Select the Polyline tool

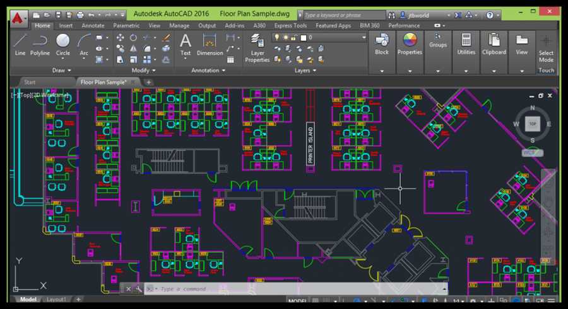(40, 43)
